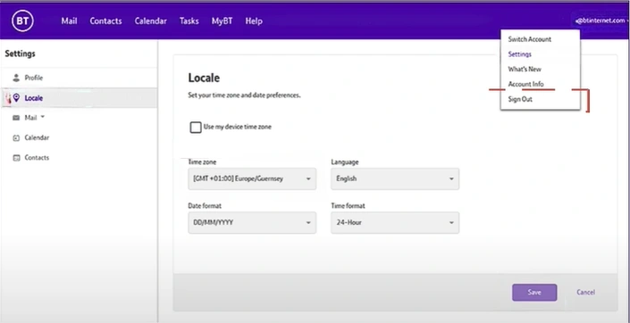Open What's New from account menu
630x323 pixels.
point(525,69)
